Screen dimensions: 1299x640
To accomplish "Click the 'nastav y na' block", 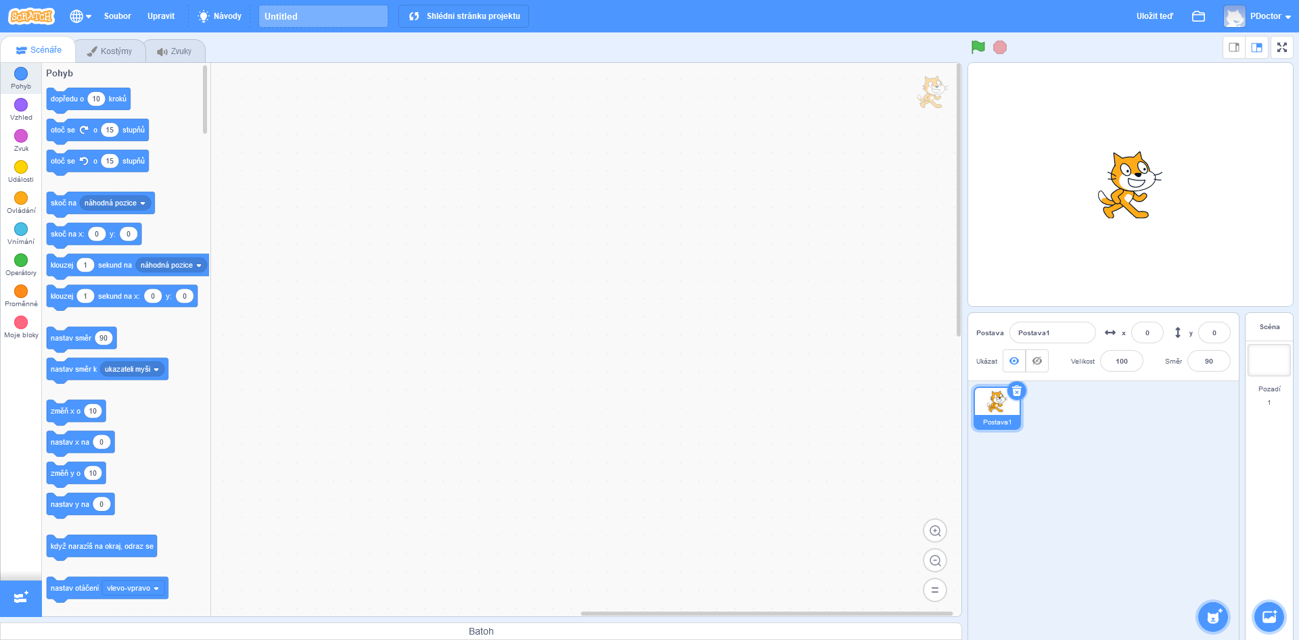I will tap(80, 505).
